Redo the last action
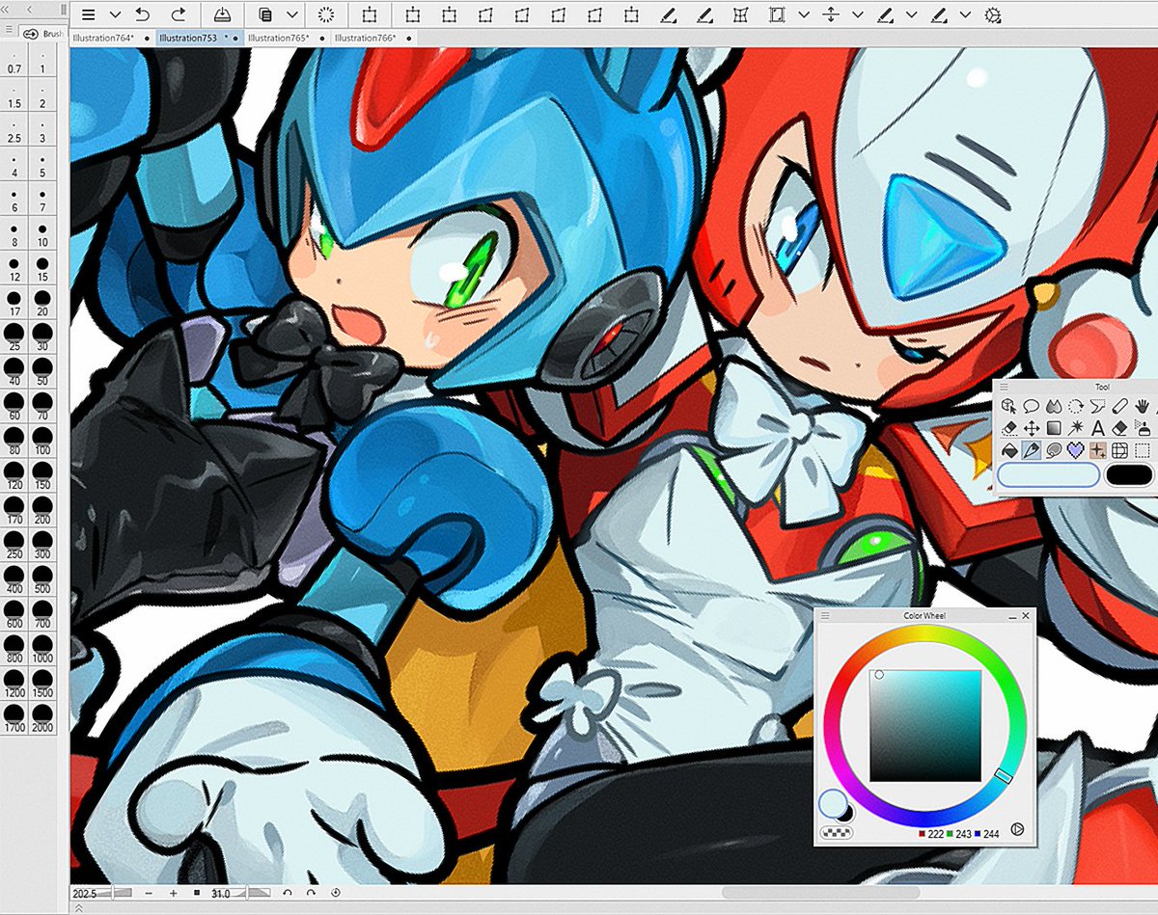 coord(179,14)
